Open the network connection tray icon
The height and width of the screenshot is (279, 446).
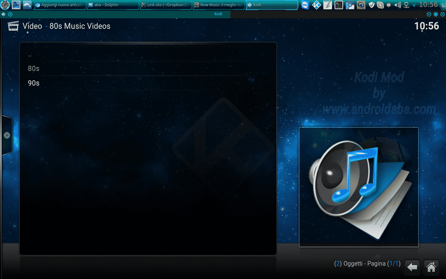point(407,5)
